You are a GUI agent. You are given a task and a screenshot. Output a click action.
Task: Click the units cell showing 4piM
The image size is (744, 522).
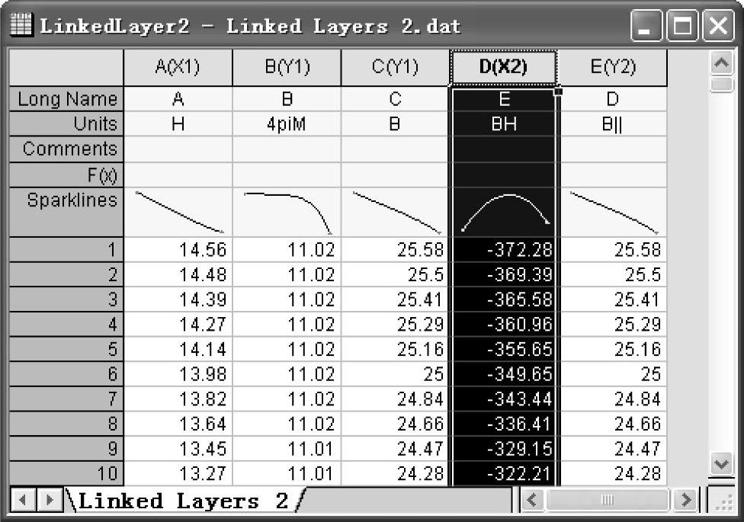[x=287, y=124]
